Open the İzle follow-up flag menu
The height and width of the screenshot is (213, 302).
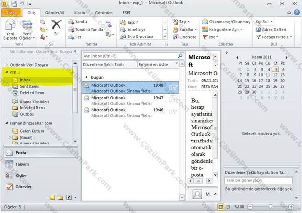tap(211, 37)
